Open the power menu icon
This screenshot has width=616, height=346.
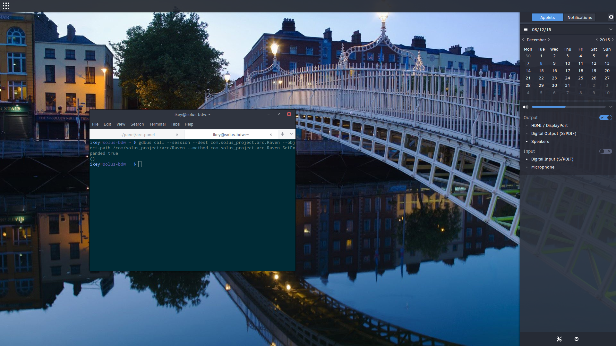577,339
